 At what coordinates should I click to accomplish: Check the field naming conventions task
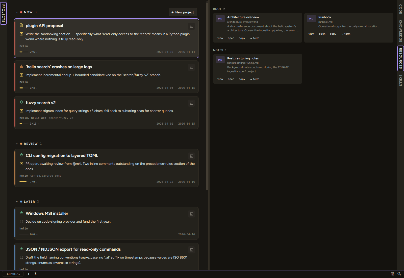click(x=21, y=258)
